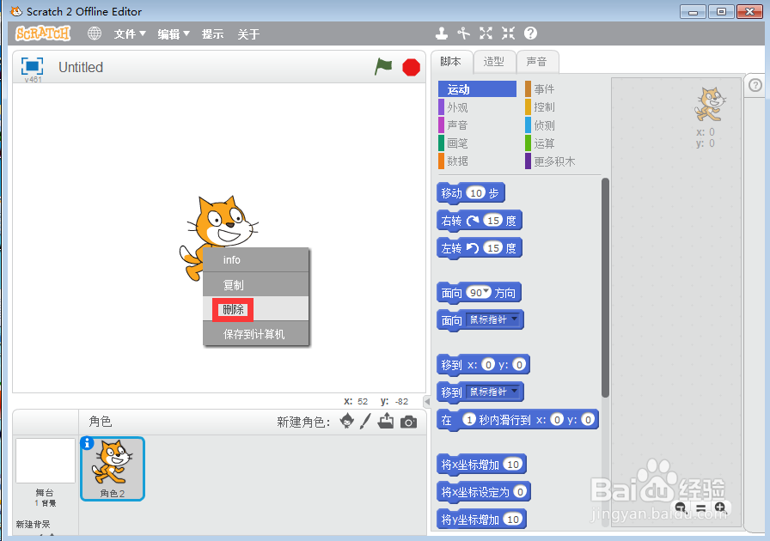Viewport: 770px width, 541px height.
Task: Click the block palette scrollbar
Action: click(605, 287)
